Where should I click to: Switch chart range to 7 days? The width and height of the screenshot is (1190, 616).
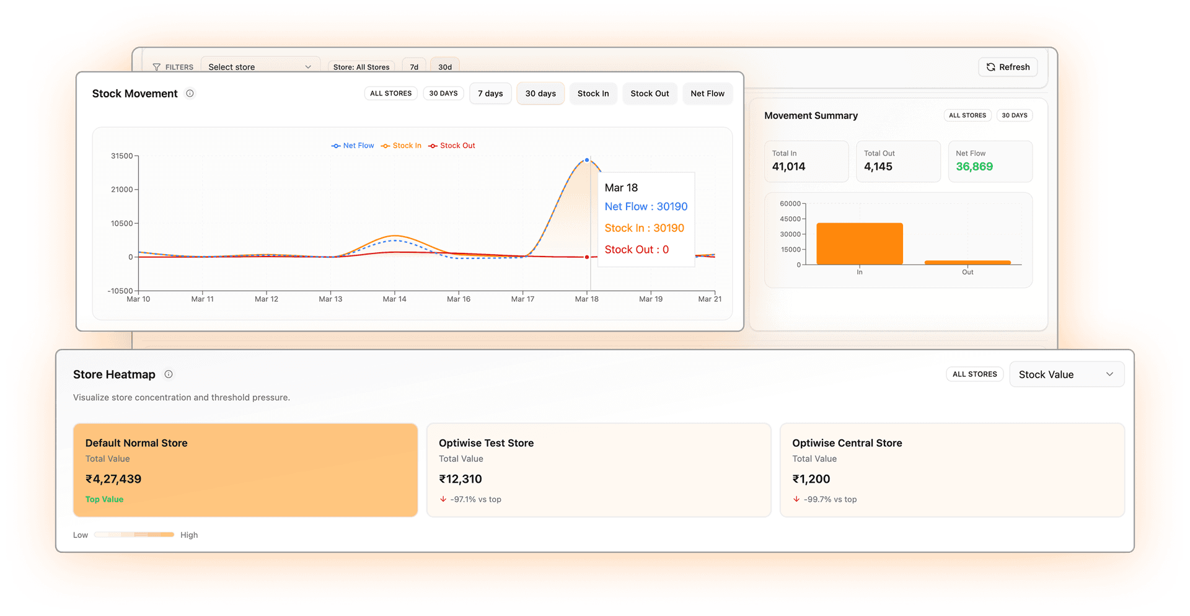(x=490, y=94)
